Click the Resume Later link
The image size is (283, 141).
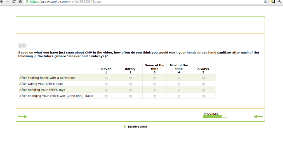coord(138,127)
